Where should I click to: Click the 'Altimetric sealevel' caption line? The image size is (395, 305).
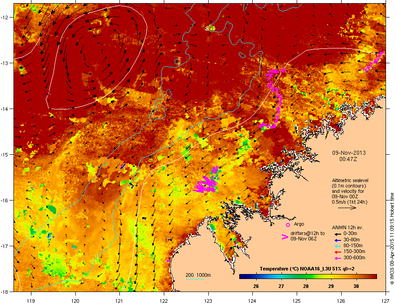pos(350,180)
